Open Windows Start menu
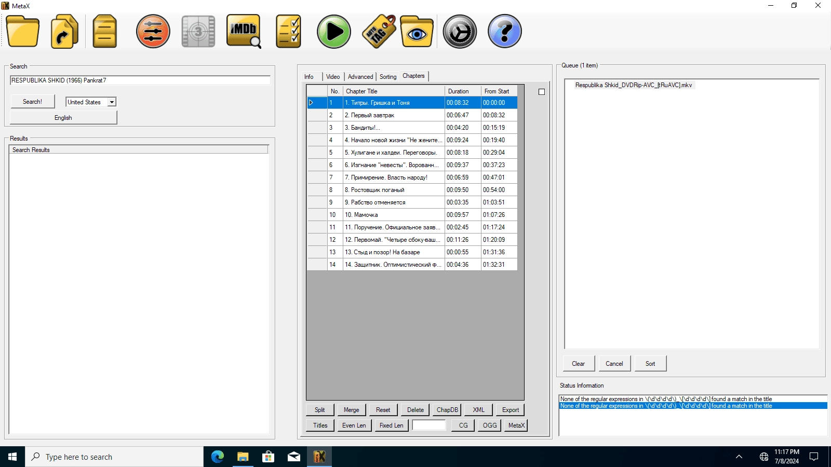This screenshot has width=831, height=467. (x=12, y=457)
